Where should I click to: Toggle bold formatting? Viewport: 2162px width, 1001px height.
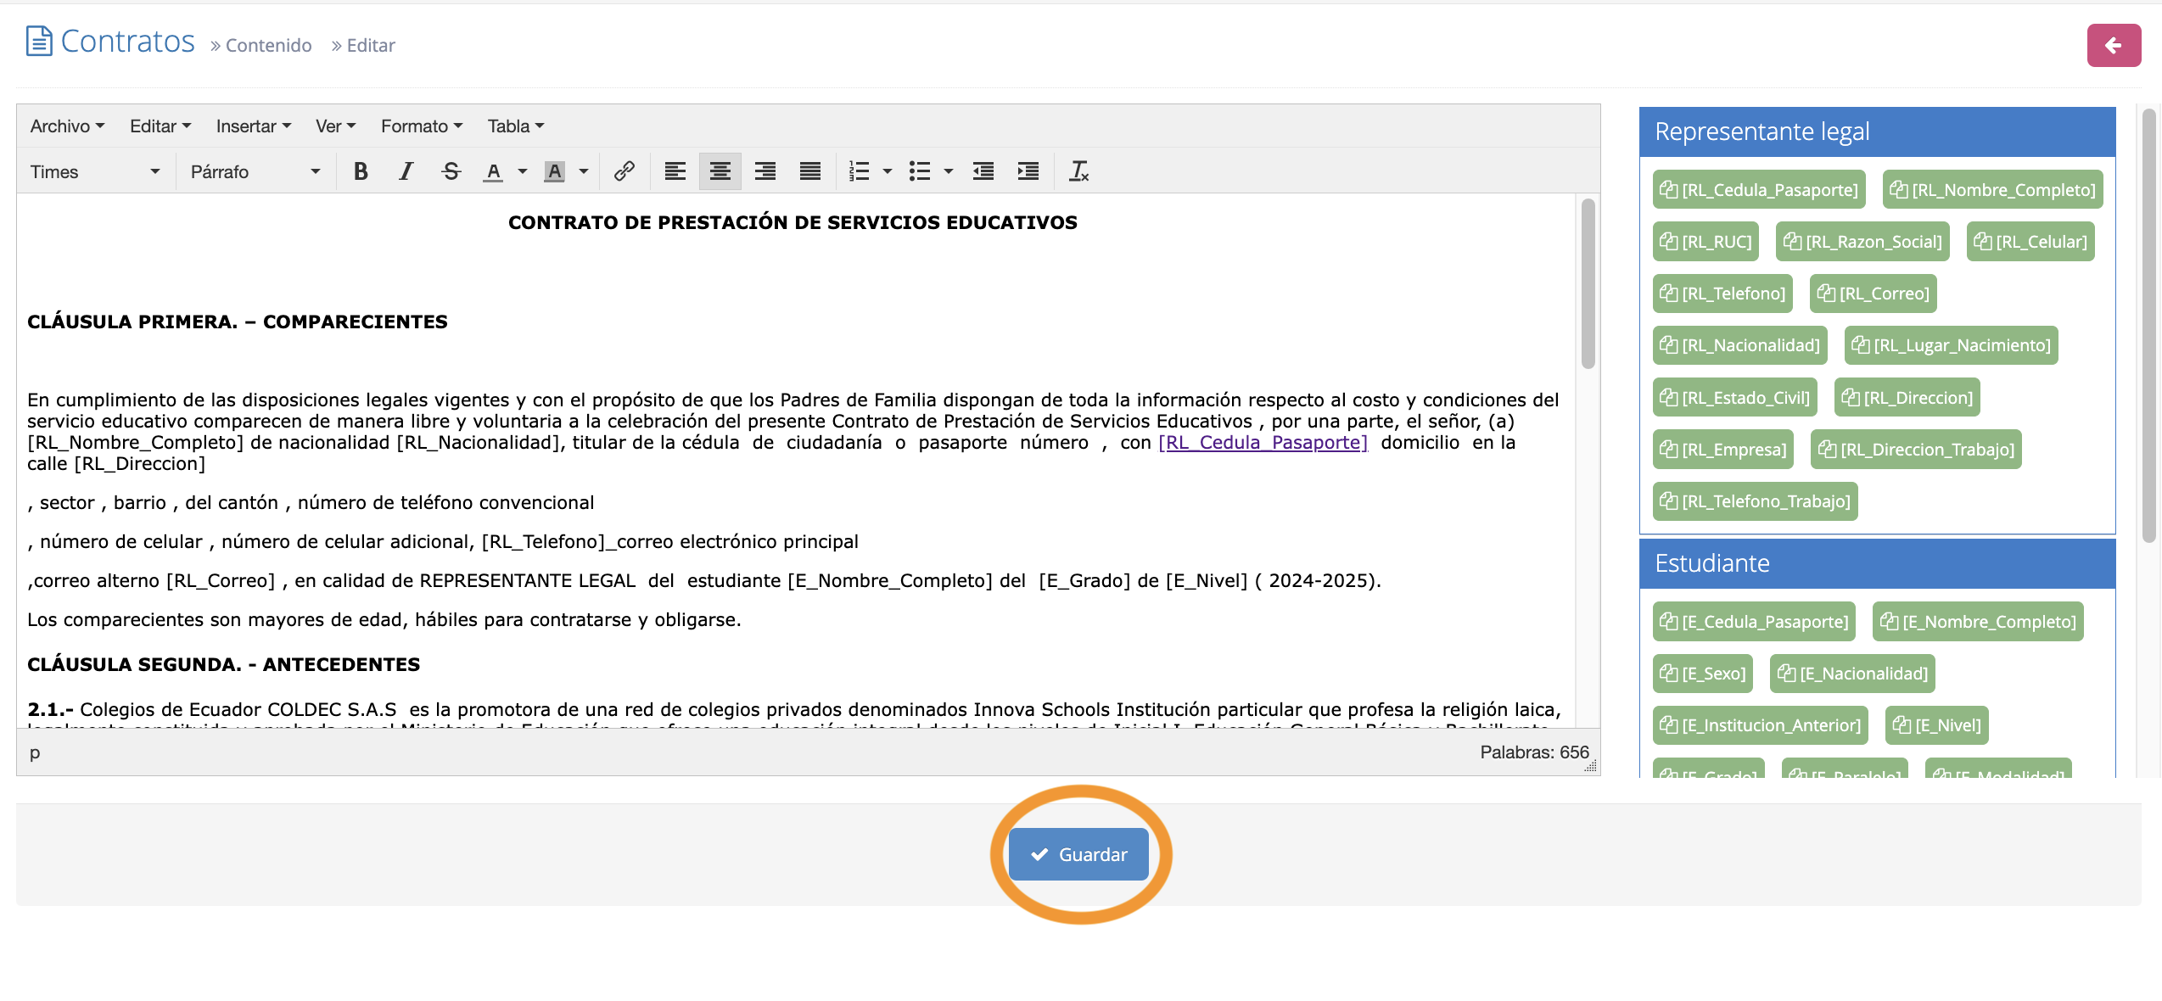[x=361, y=171]
